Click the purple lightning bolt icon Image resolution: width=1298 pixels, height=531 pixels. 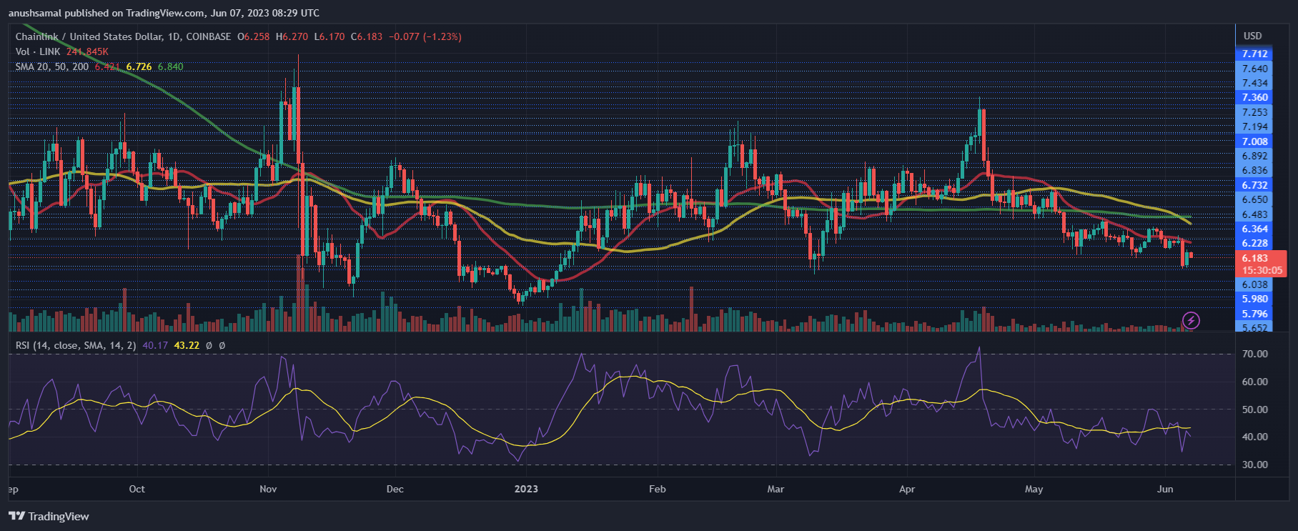coord(1191,320)
